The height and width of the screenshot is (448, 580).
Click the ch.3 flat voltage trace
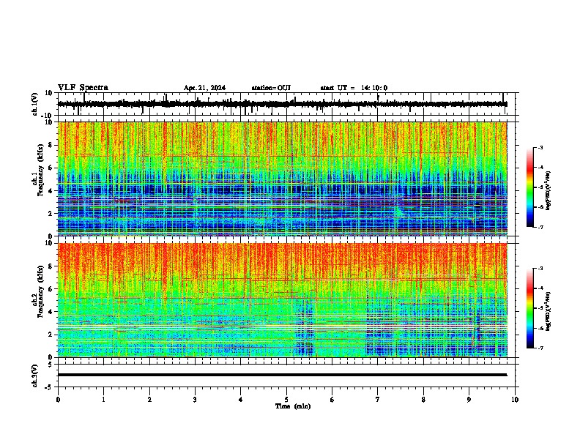282,375
